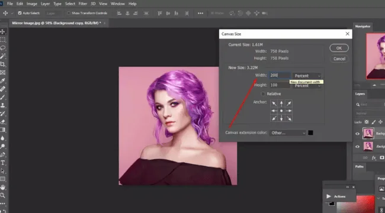
Task: Set anchor to the center dot
Action: coord(281,111)
